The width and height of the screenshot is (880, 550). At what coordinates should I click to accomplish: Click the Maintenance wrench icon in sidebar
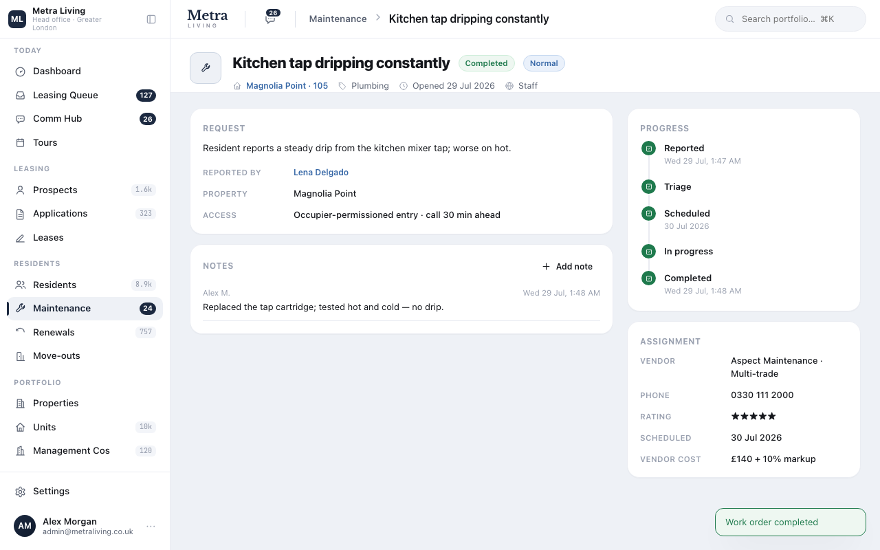(20, 309)
